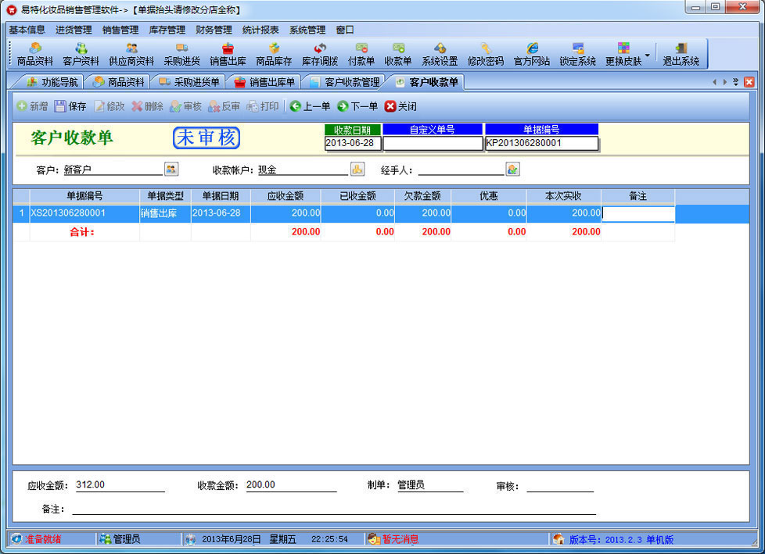Go to the next record with 下一单

point(357,106)
